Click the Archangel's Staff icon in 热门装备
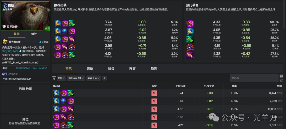The image size is (286, 129). (x=190, y=31)
